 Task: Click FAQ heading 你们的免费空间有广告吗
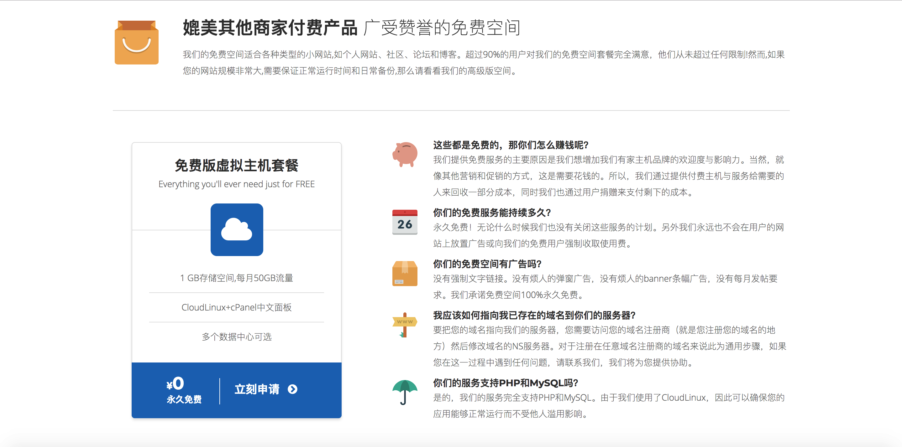[487, 264]
